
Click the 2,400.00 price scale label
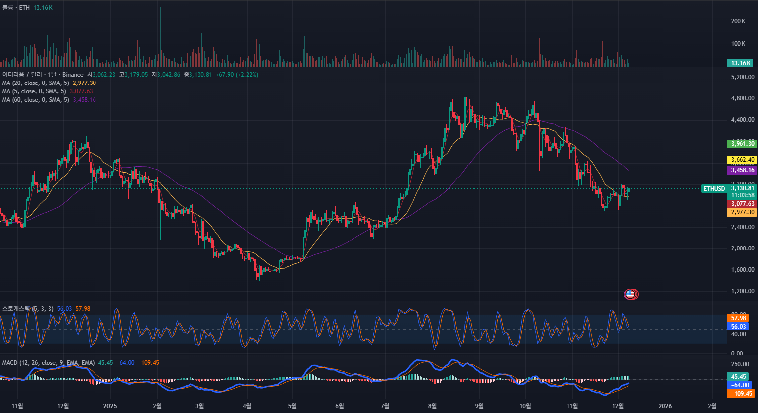pos(743,227)
